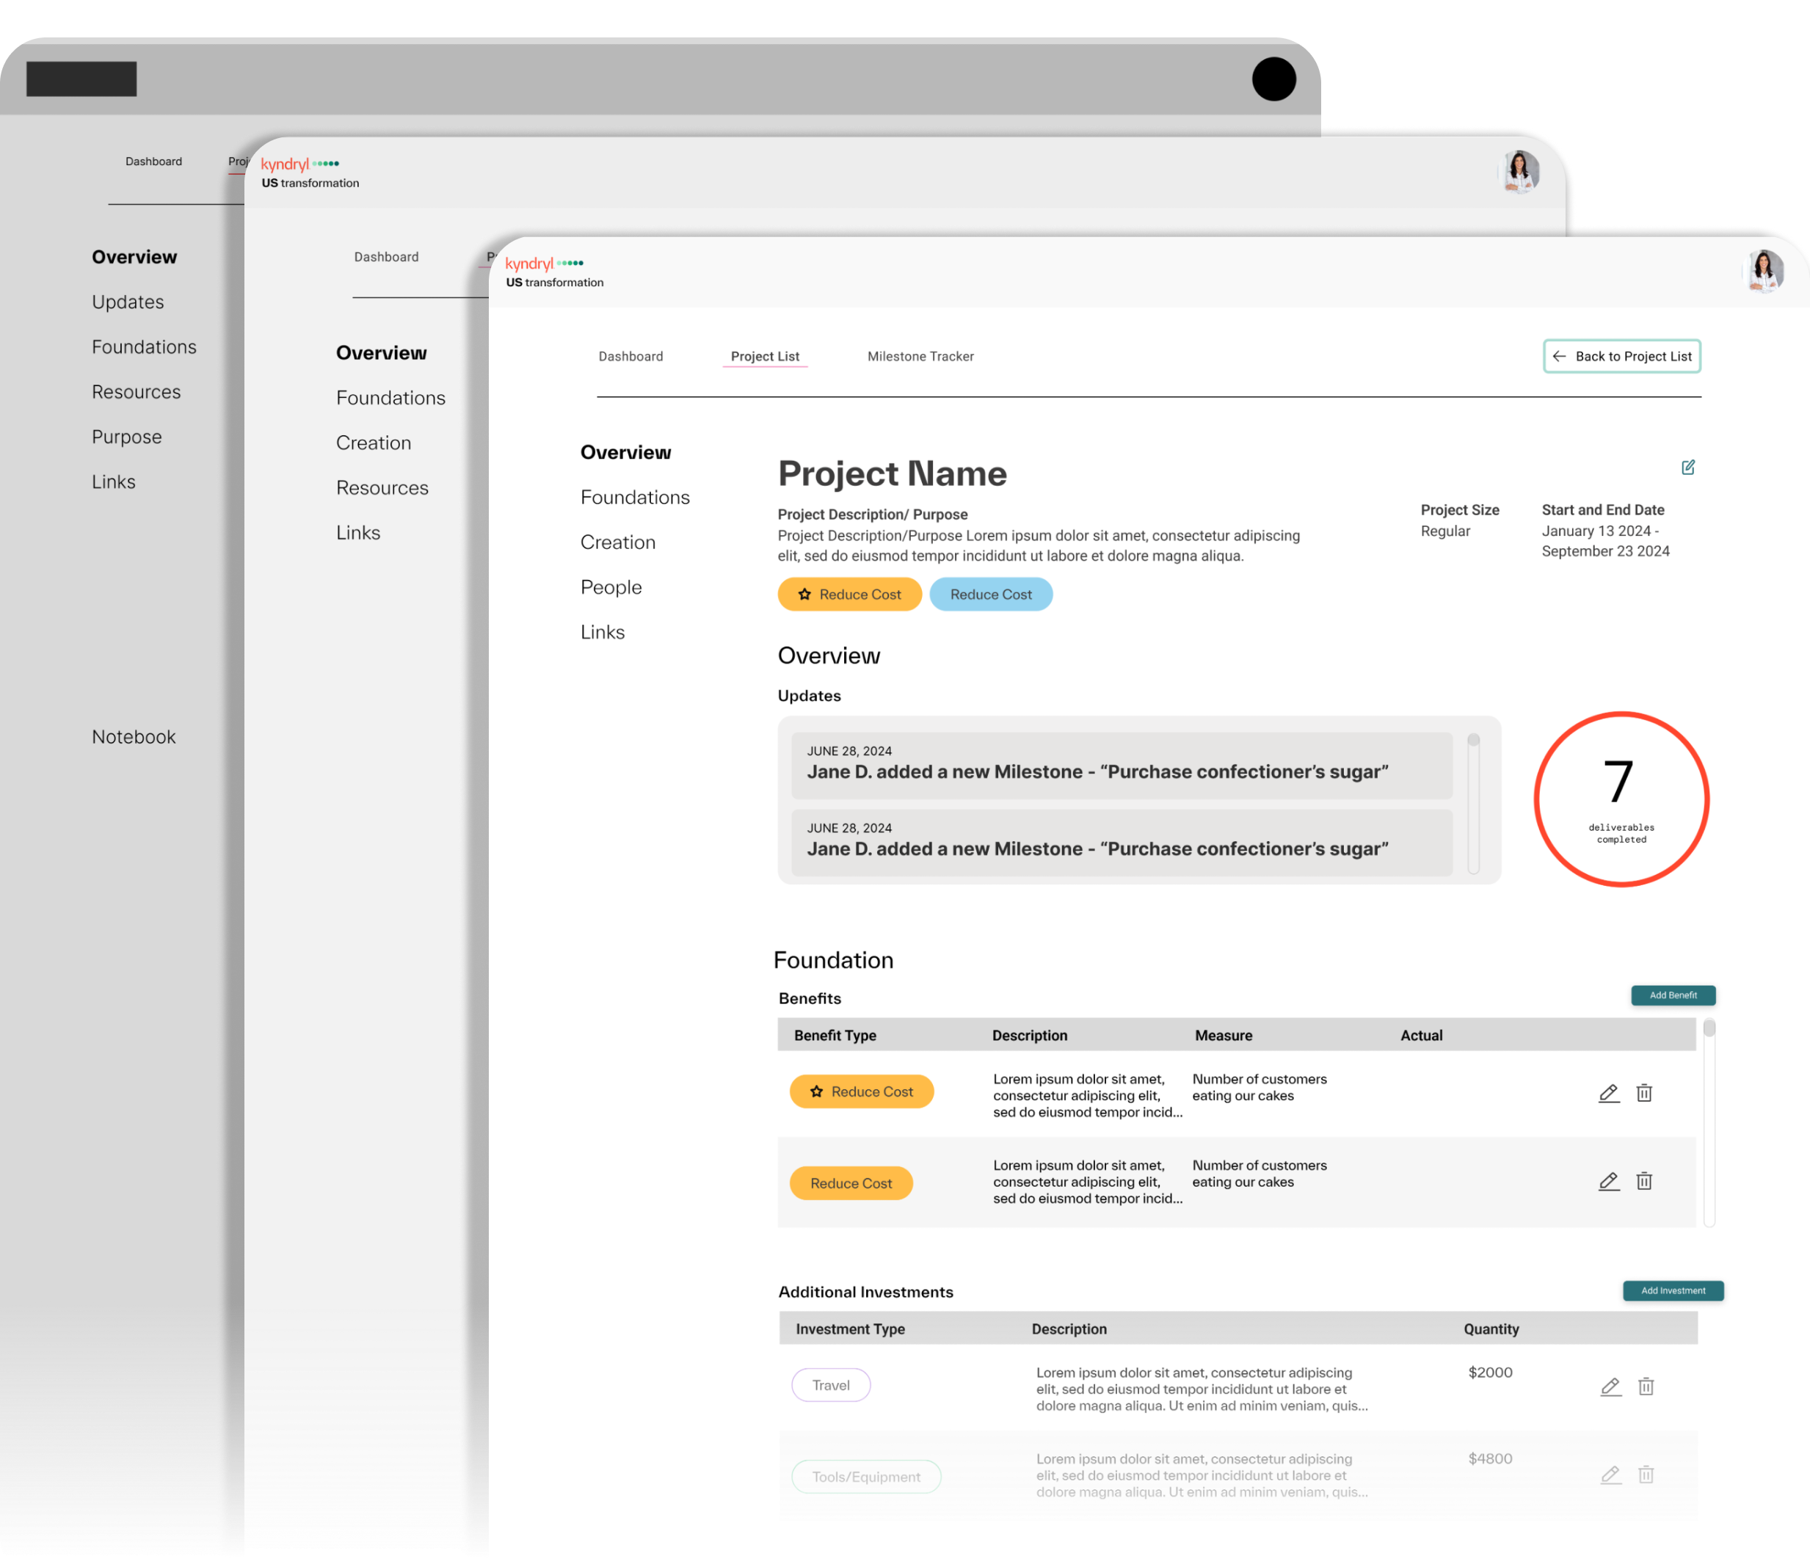Image resolution: width=1810 pixels, height=1559 pixels.
Task: Delete the second Reduce Cost benefit row
Action: [x=1644, y=1181]
